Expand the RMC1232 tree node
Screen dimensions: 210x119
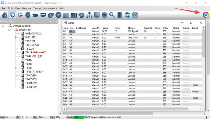16,37
